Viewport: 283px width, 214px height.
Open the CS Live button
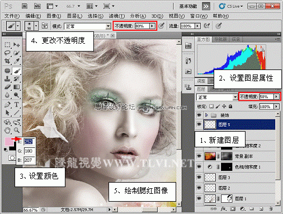(x=231, y=6)
